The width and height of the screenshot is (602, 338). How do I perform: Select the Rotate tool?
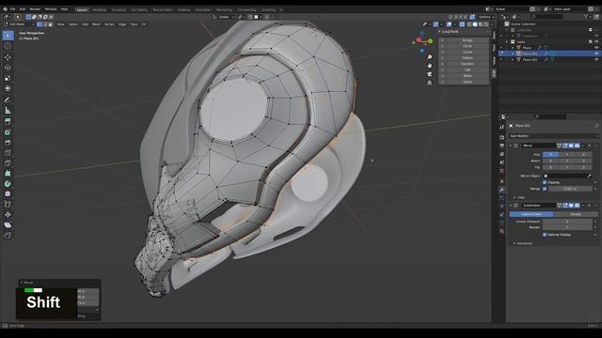click(8, 68)
